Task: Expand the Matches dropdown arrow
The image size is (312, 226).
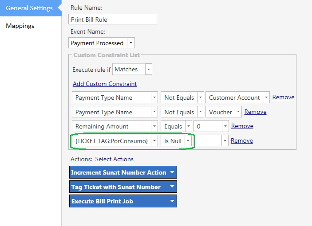Action: coord(148,69)
